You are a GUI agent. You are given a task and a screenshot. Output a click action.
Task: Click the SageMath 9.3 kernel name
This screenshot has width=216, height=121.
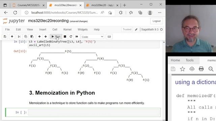pos(150,30)
